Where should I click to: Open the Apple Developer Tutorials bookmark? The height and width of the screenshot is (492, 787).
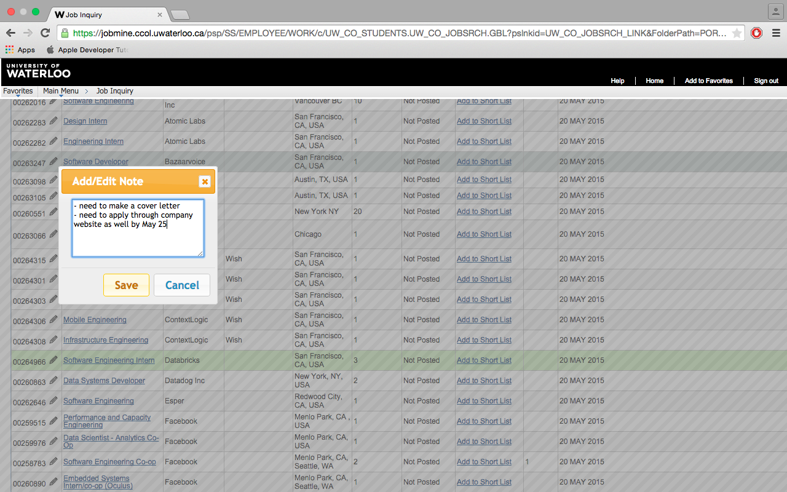pyautogui.click(x=87, y=50)
